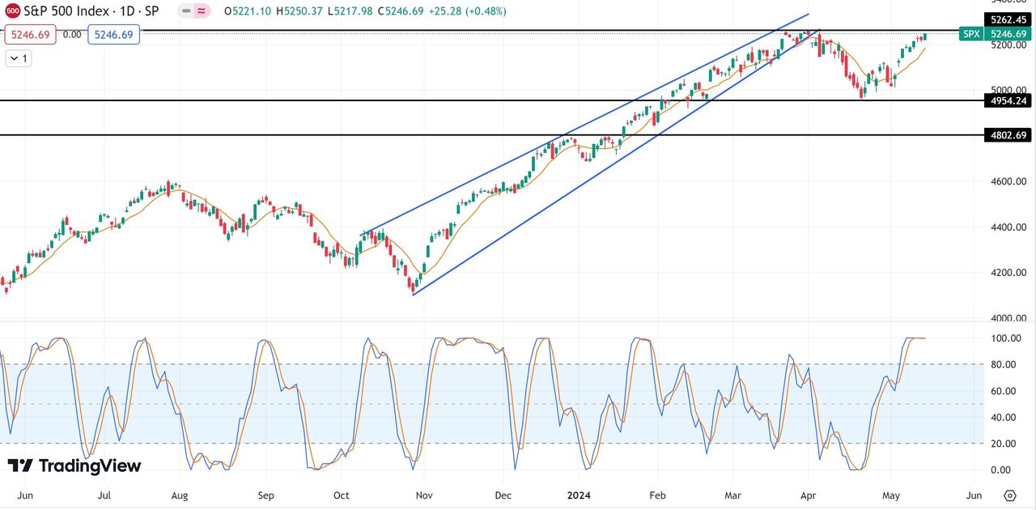Click the Nov label on time axis
This screenshot has height=510, width=1036.
pos(426,495)
